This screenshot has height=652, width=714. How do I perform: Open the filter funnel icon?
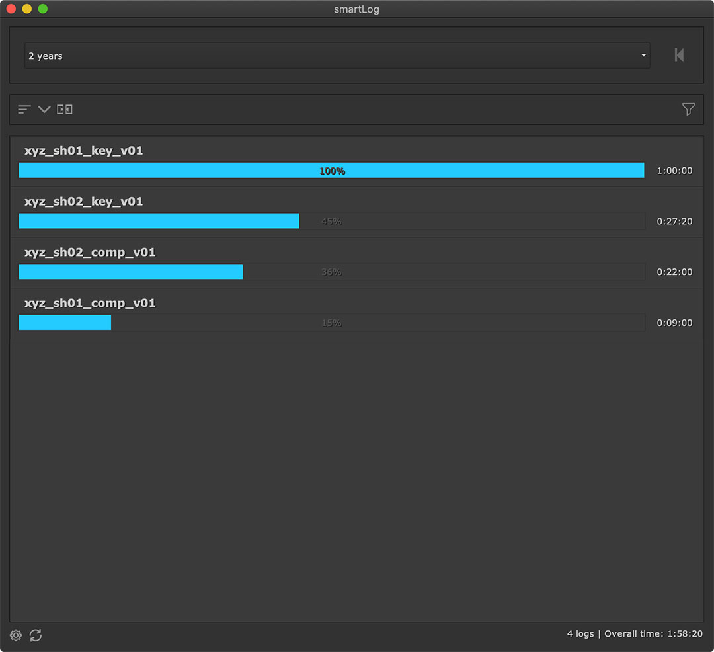[x=688, y=110]
